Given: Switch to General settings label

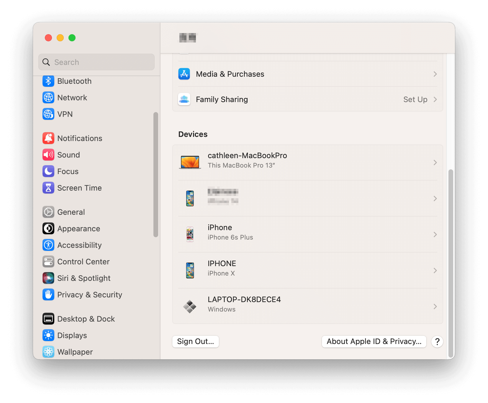Looking at the screenshot, I should [x=71, y=212].
